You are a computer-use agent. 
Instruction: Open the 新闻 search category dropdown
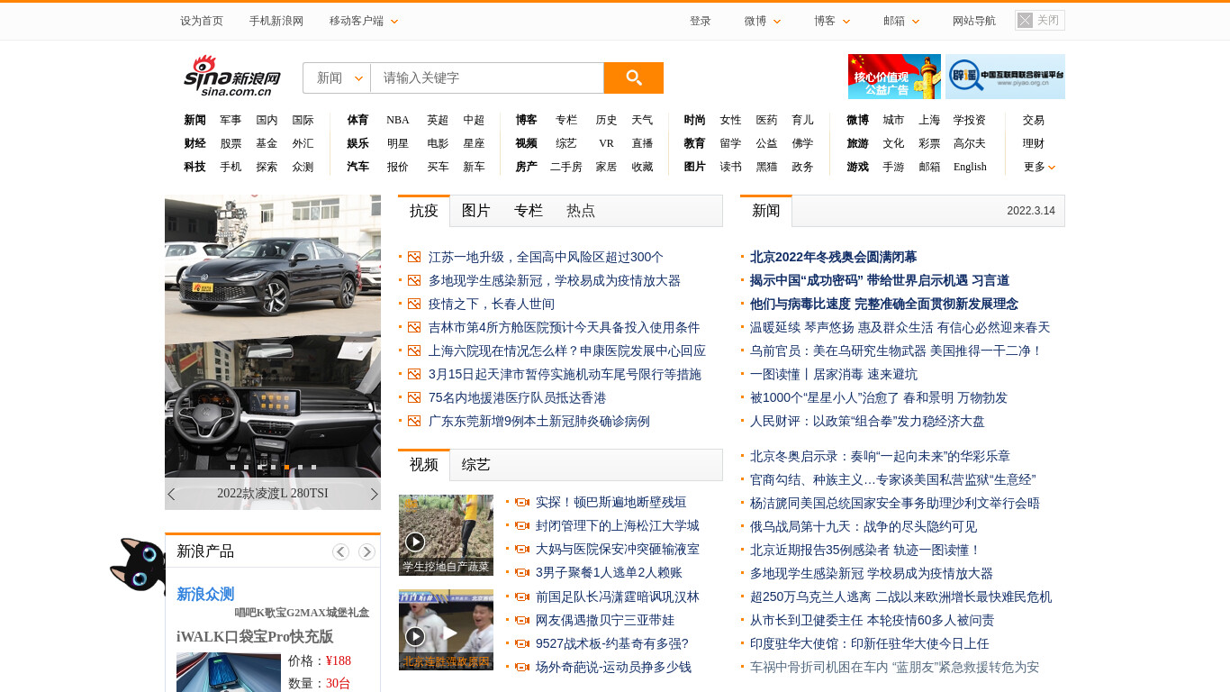pyautogui.click(x=337, y=77)
